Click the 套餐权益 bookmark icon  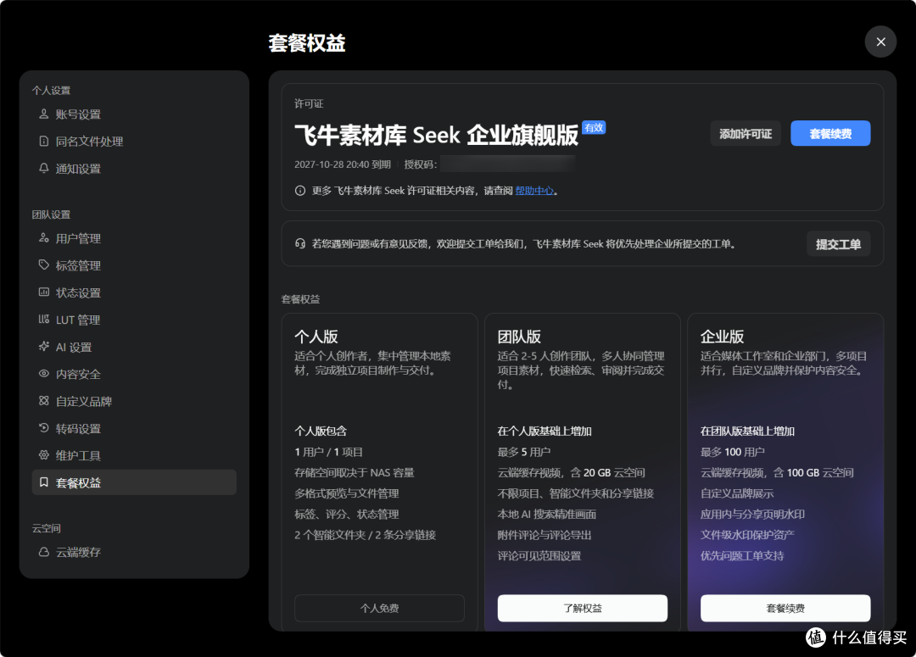coord(44,482)
